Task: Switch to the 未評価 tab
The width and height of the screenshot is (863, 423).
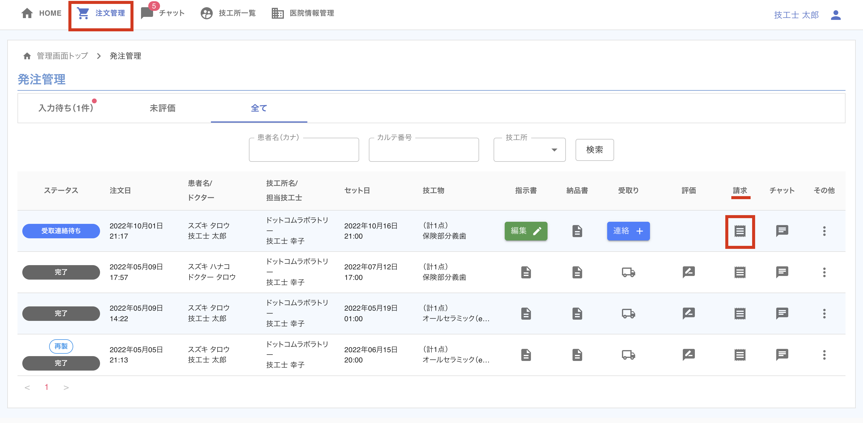Action: [x=162, y=108]
